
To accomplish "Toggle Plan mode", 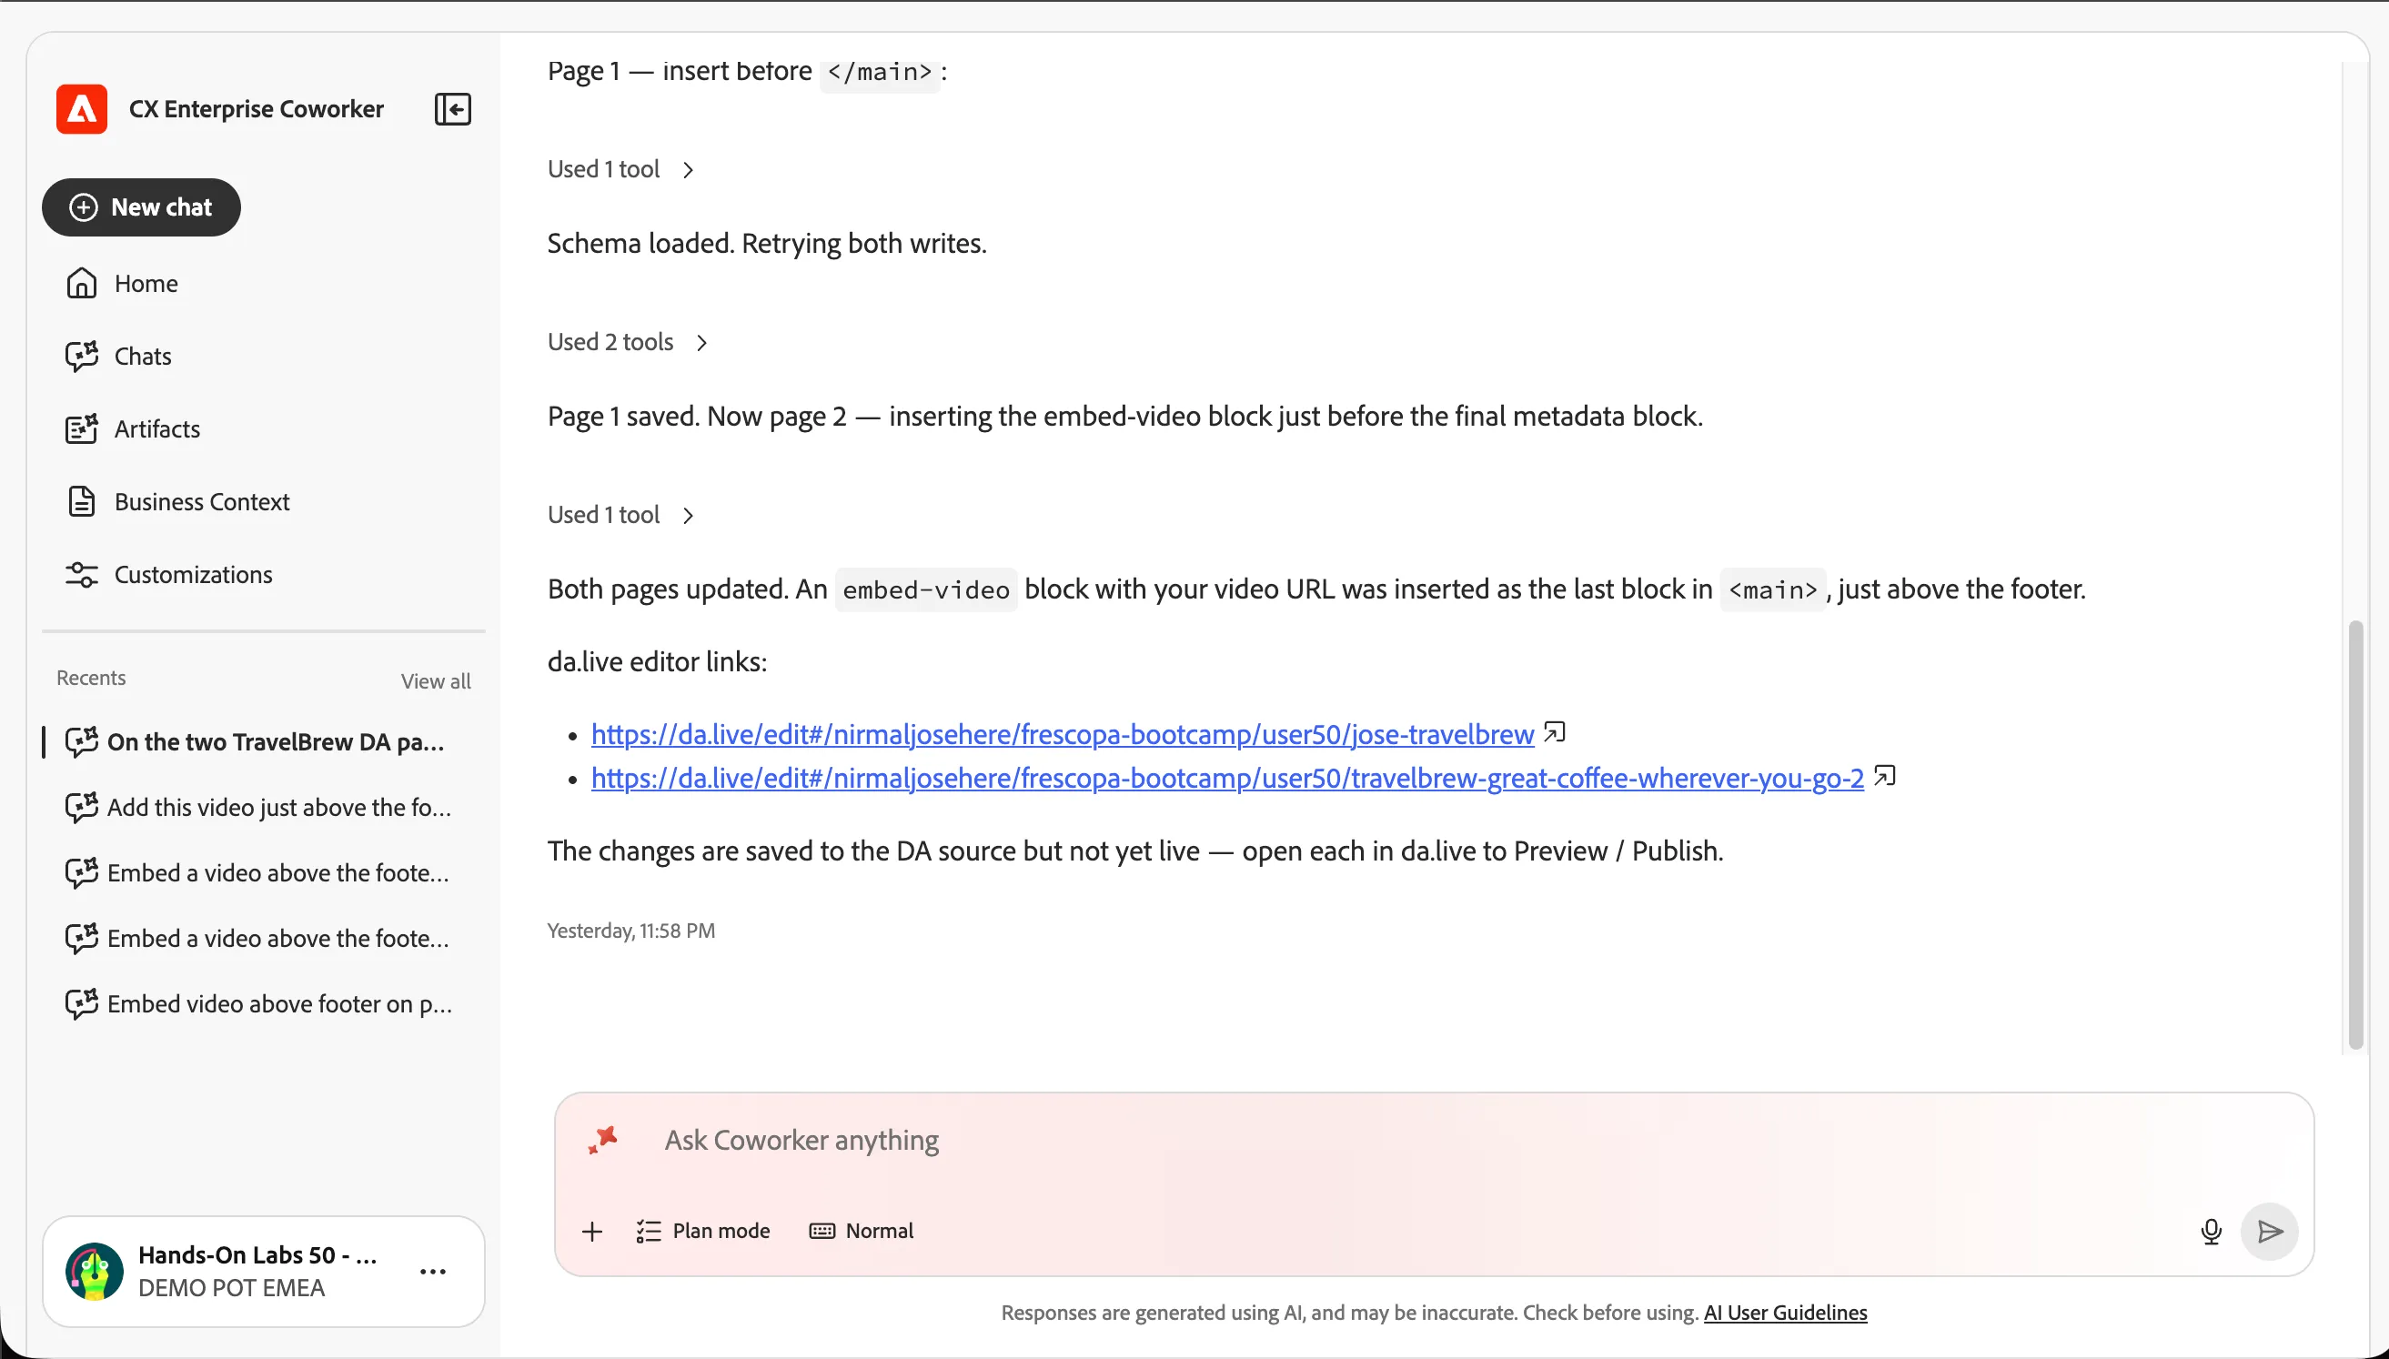I will coord(702,1231).
